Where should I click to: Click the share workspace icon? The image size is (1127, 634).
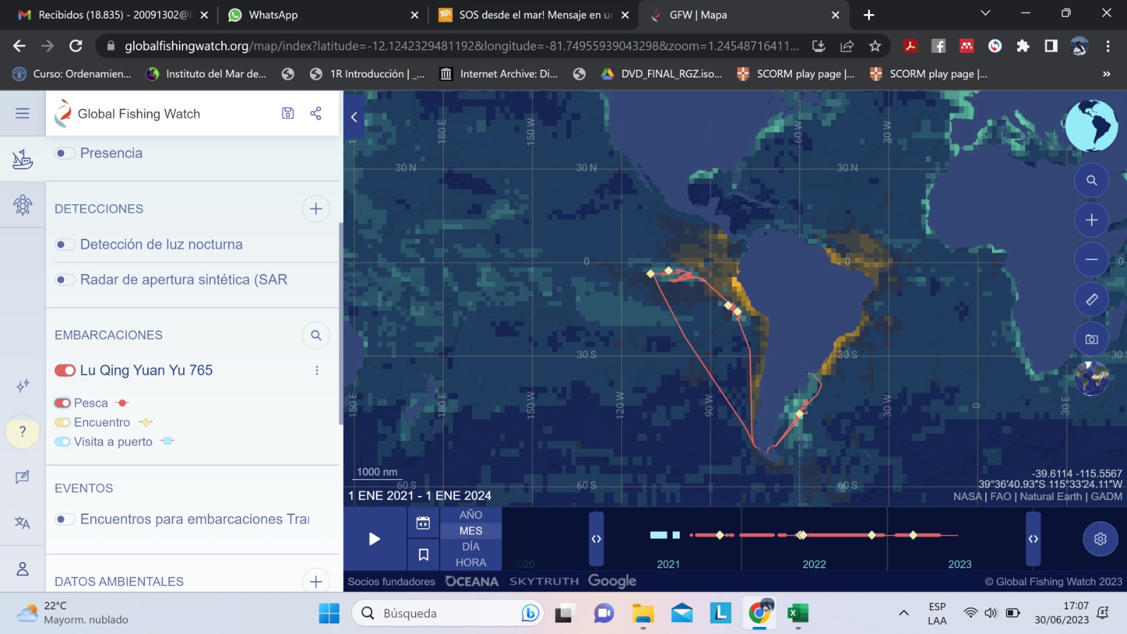point(316,113)
